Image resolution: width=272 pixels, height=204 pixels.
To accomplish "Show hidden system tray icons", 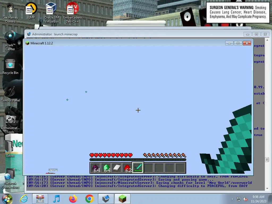I will pyautogui.click(x=232, y=199).
